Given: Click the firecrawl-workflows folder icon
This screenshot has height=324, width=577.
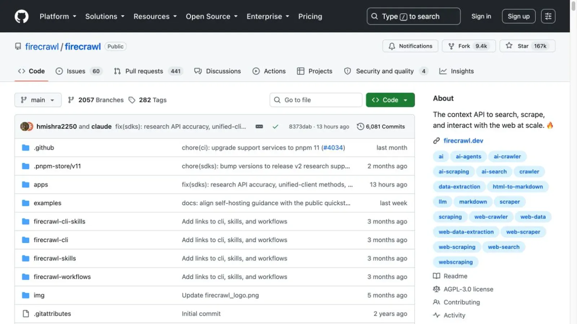Looking at the screenshot, I should [26, 277].
